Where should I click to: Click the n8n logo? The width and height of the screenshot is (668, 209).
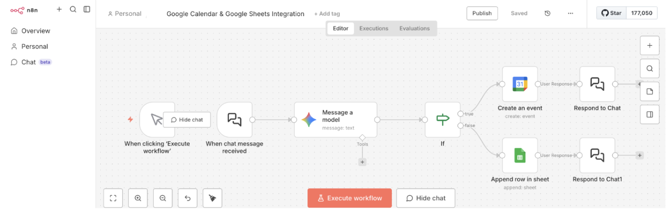(24, 10)
